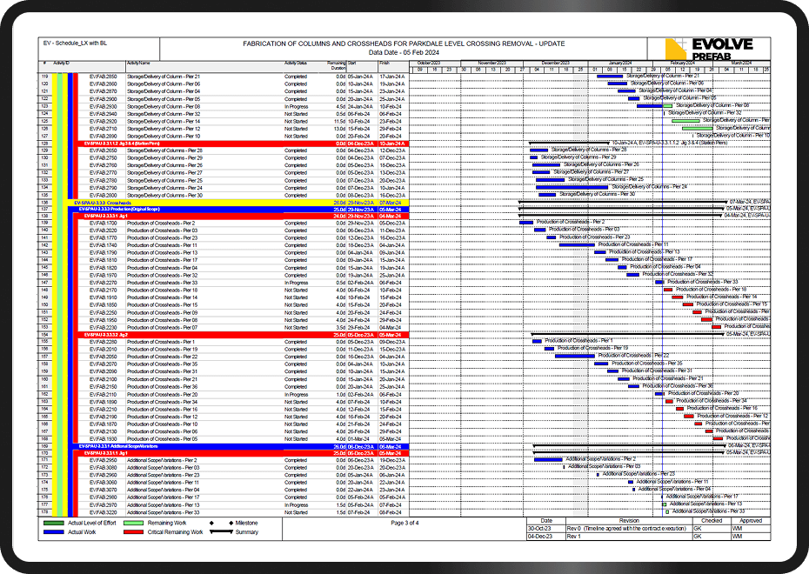The image size is (809, 574).
Task: Select the red Gantt bar for Production of Crossheads - Pier 18
Action: click(668, 290)
